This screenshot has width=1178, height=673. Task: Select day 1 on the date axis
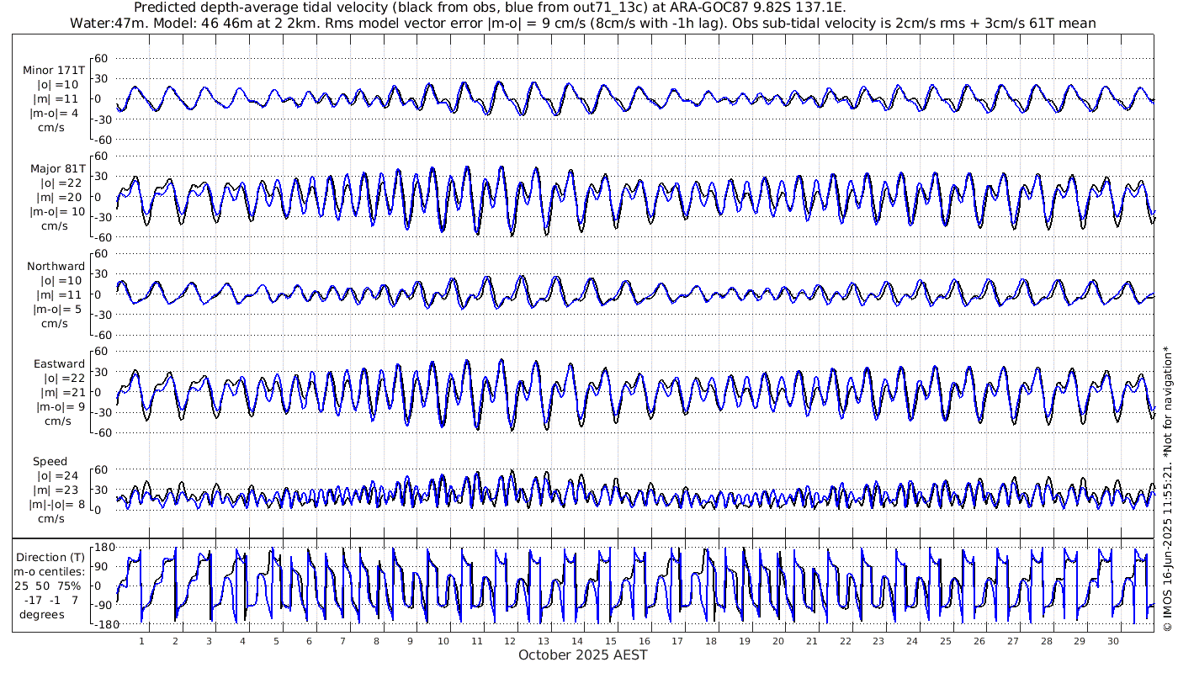(x=142, y=640)
